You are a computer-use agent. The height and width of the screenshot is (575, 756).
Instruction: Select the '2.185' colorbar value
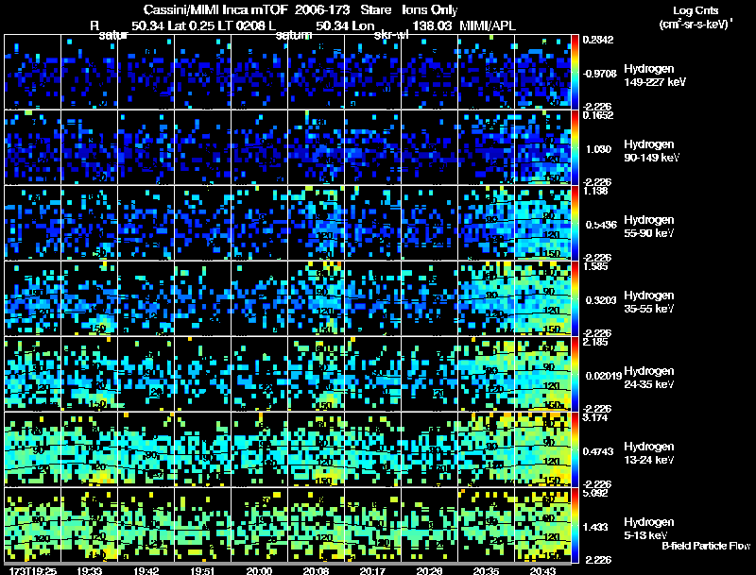pyautogui.click(x=595, y=342)
